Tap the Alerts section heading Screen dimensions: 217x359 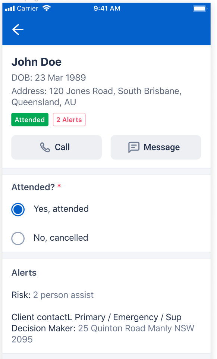pos(24,273)
